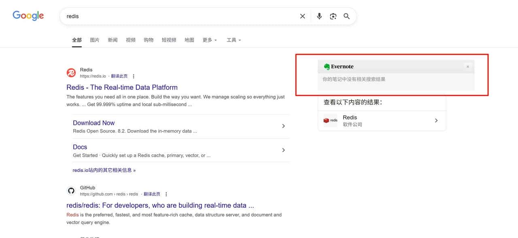
Task: Click the Evernote elephant logo
Action: pos(327,66)
